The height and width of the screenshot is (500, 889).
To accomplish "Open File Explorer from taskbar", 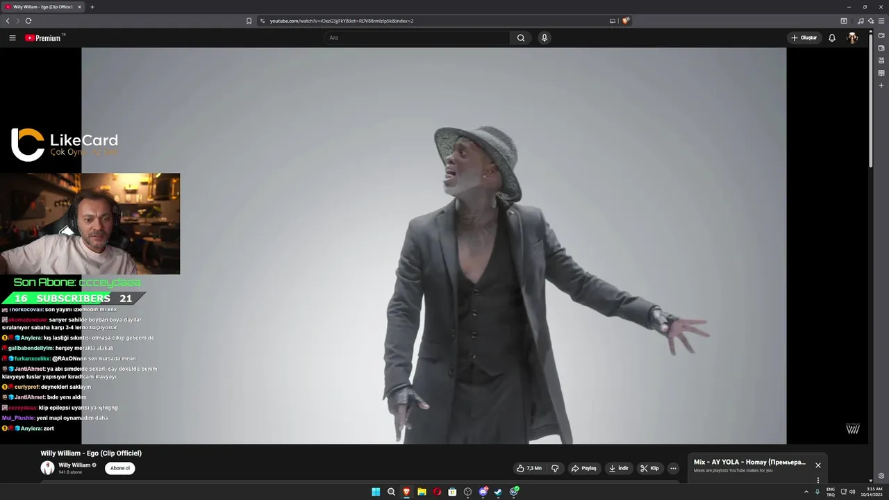I will (422, 492).
